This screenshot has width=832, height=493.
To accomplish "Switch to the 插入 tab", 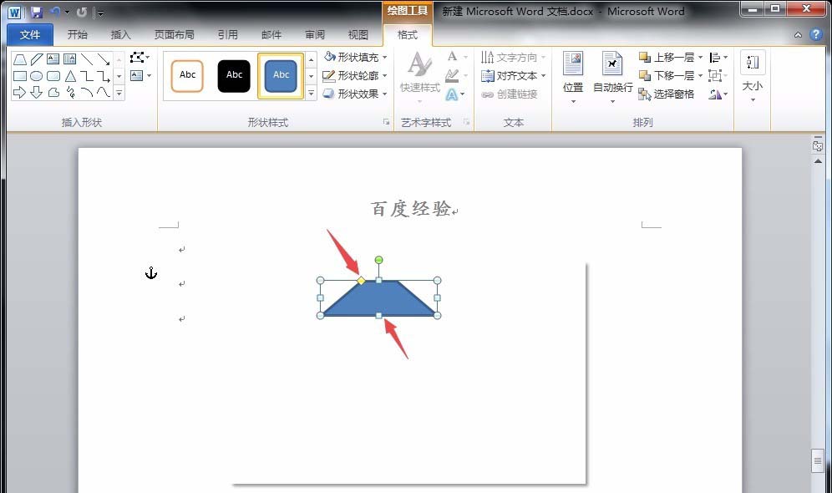I will pos(120,34).
